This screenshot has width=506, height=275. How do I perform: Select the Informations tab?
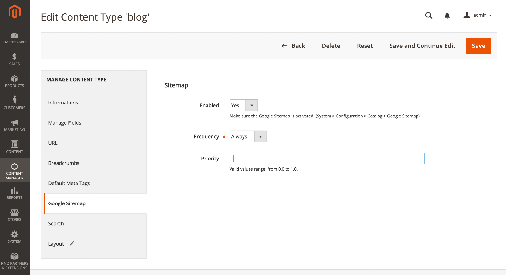click(63, 103)
